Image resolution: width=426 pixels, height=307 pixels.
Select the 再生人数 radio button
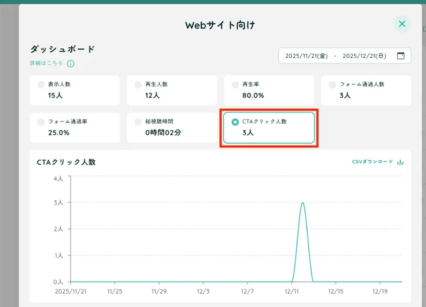tap(138, 85)
